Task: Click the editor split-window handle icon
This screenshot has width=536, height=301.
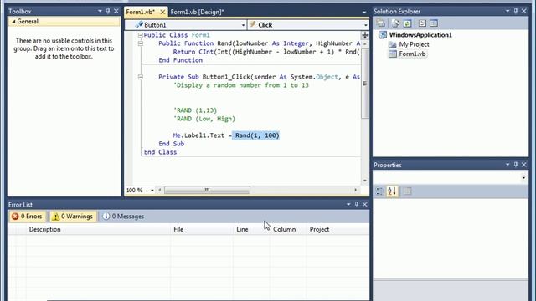Action: pos(365,35)
